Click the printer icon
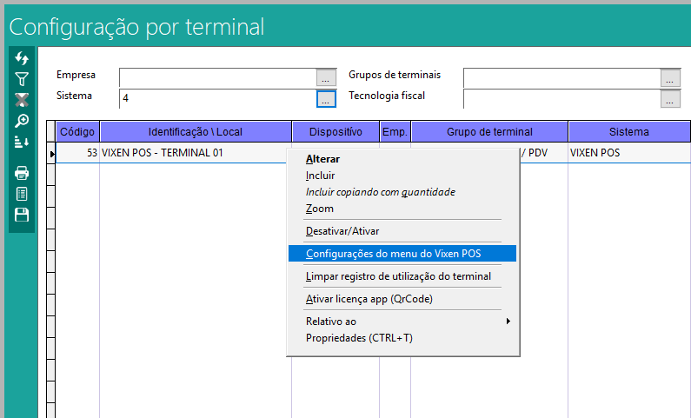Screen dimensions: 691x418 tap(23, 173)
